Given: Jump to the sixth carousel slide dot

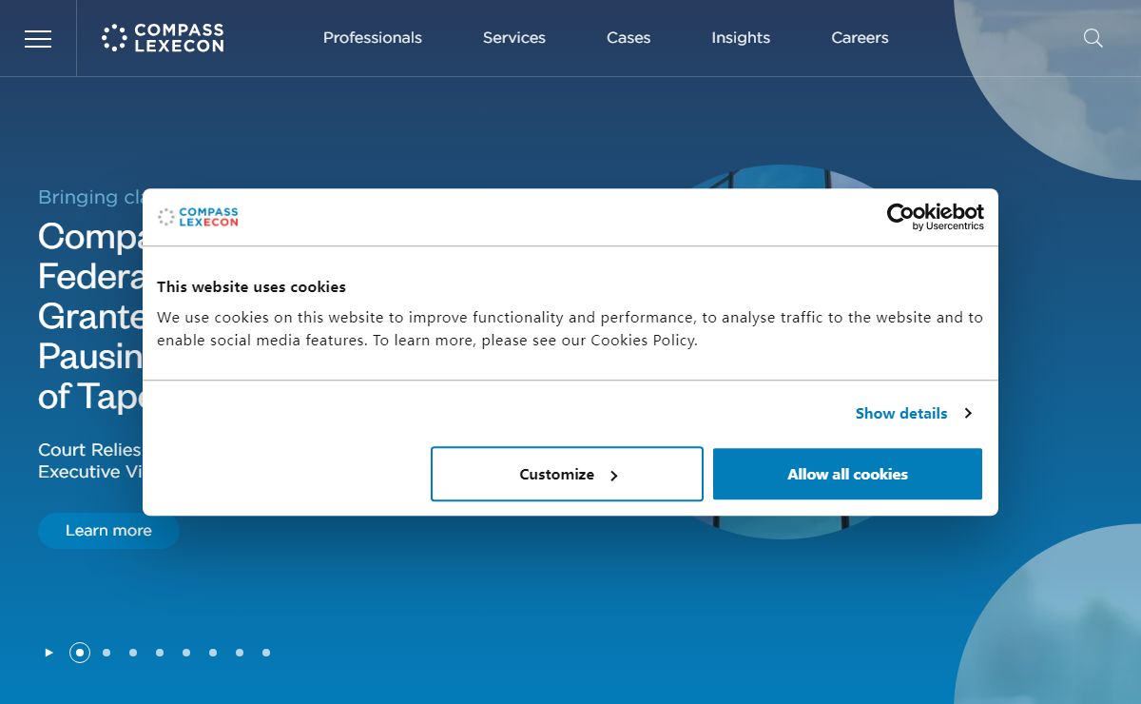Looking at the screenshot, I should tap(213, 653).
